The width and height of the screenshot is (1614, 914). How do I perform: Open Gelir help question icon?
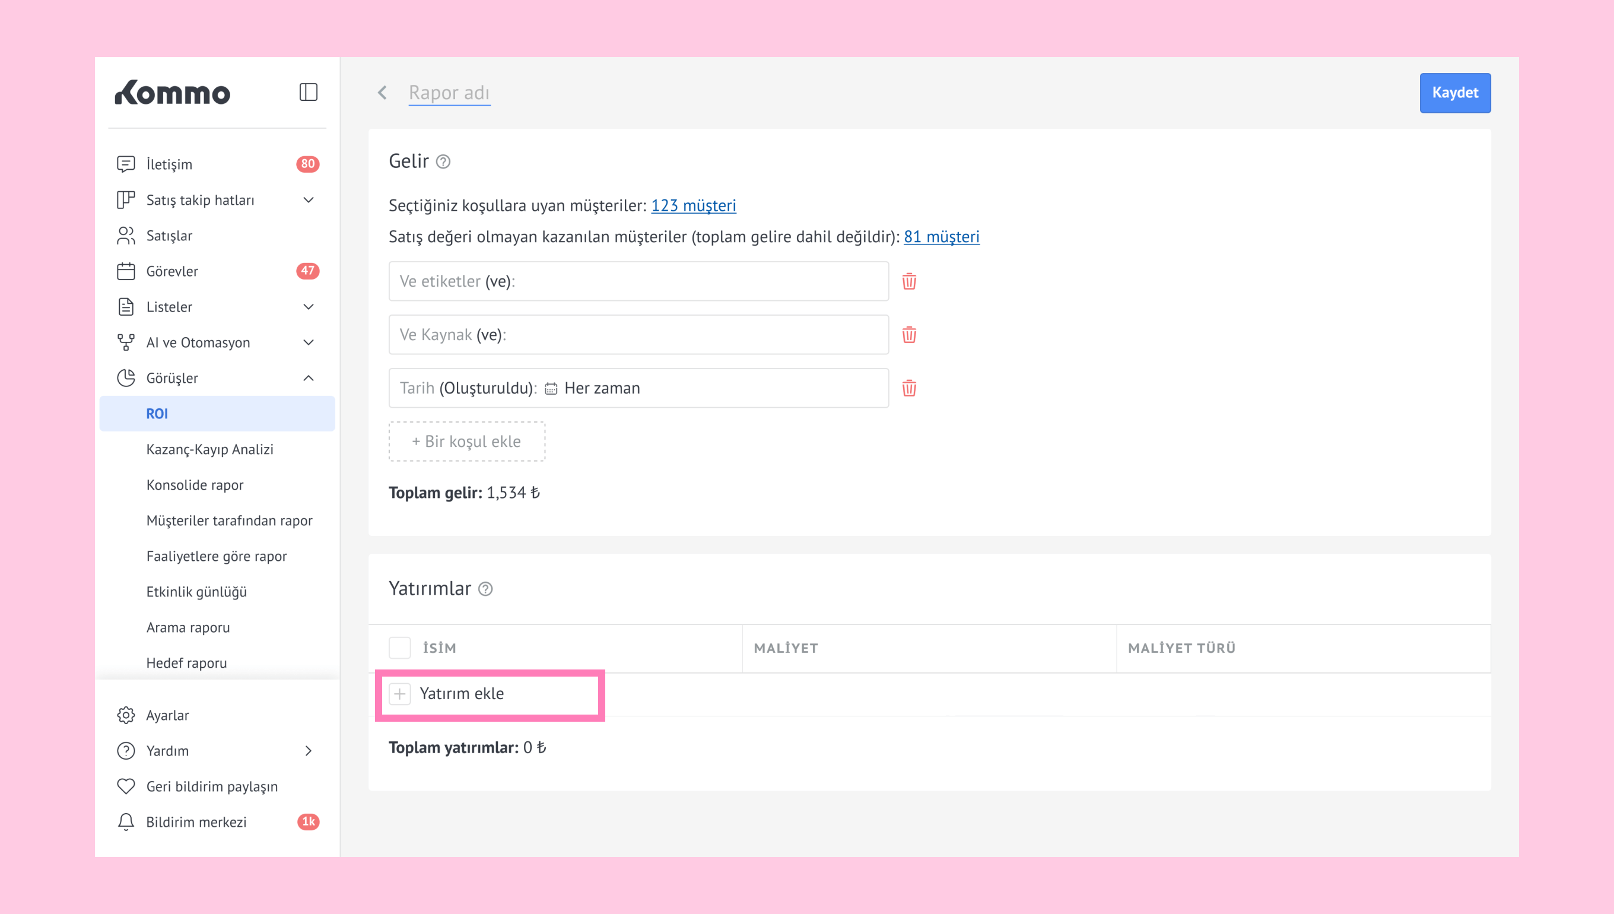(443, 162)
